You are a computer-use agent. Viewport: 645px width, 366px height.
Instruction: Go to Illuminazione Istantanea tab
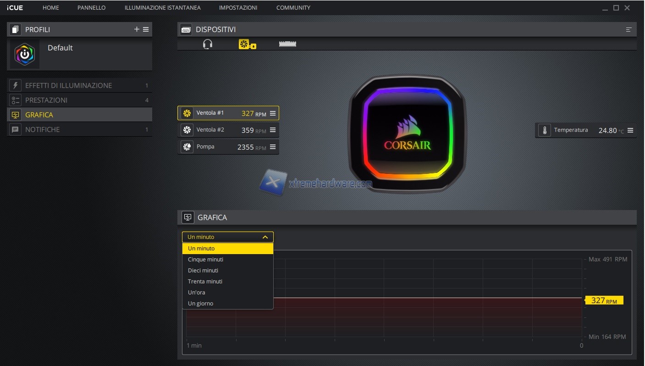(162, 8)
